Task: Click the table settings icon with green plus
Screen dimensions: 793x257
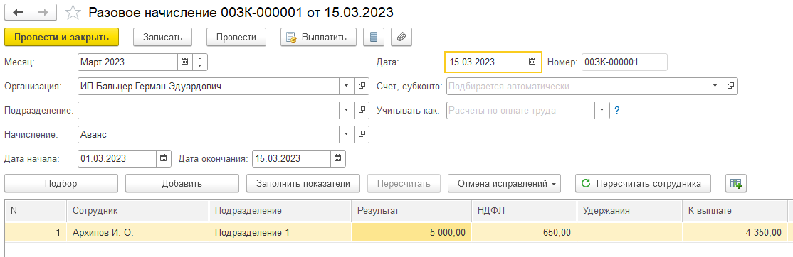Action: coord(736,183)
